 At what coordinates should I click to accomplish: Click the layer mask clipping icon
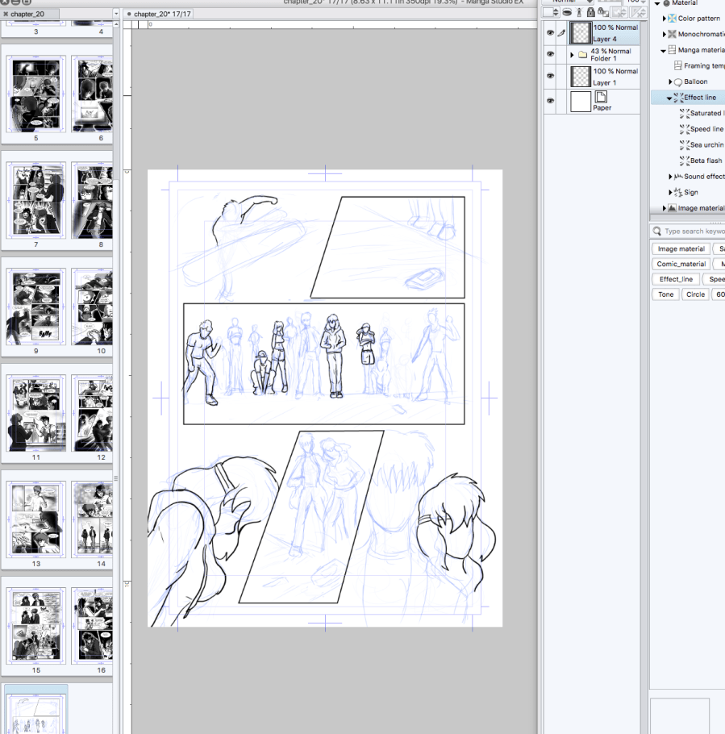[x=566, y=12]
